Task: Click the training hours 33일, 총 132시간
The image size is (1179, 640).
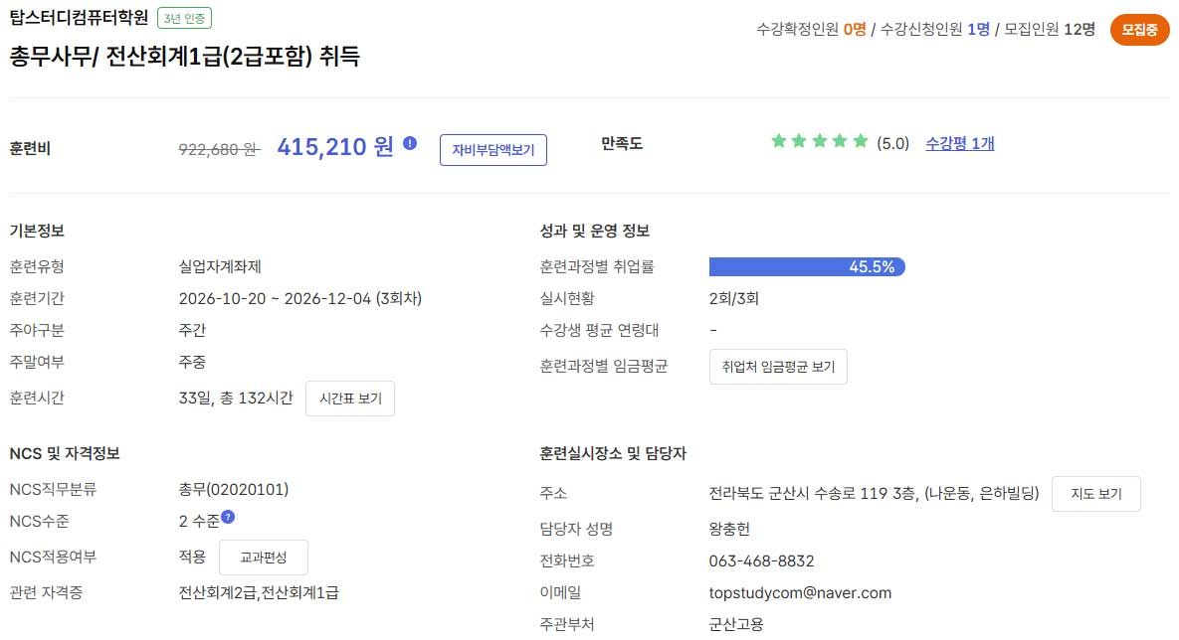Action: click(x=236, y=399)
